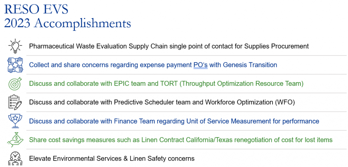Select the joined hands teamwork icon

(15, 65)
